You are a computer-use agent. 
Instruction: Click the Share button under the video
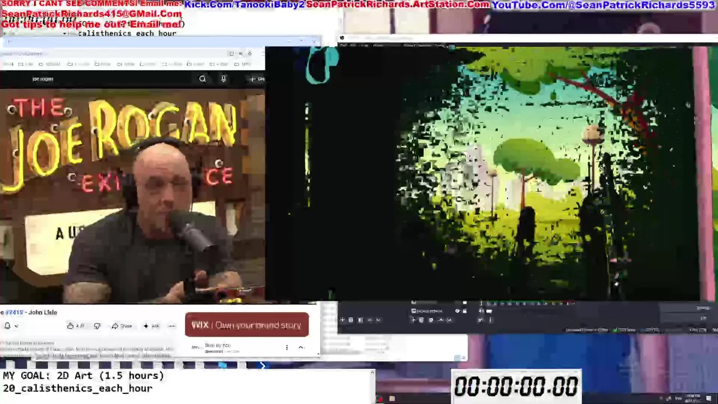(x=122, y=326)
